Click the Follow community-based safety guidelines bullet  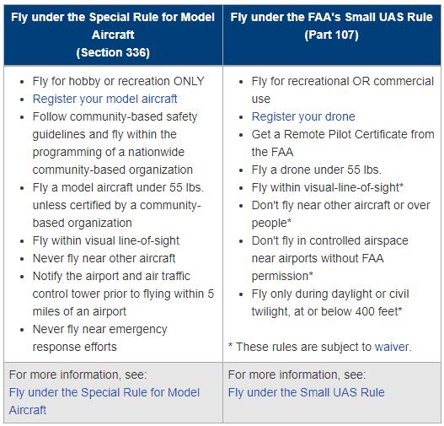[115, 143]
